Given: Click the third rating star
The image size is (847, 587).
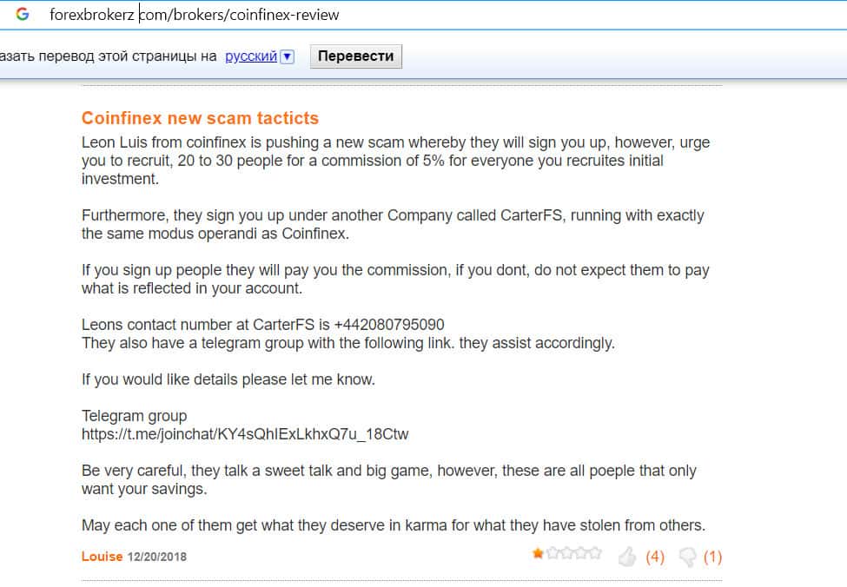Looking at the screenshot, I should pyautogui.click(x=566, y=553).
